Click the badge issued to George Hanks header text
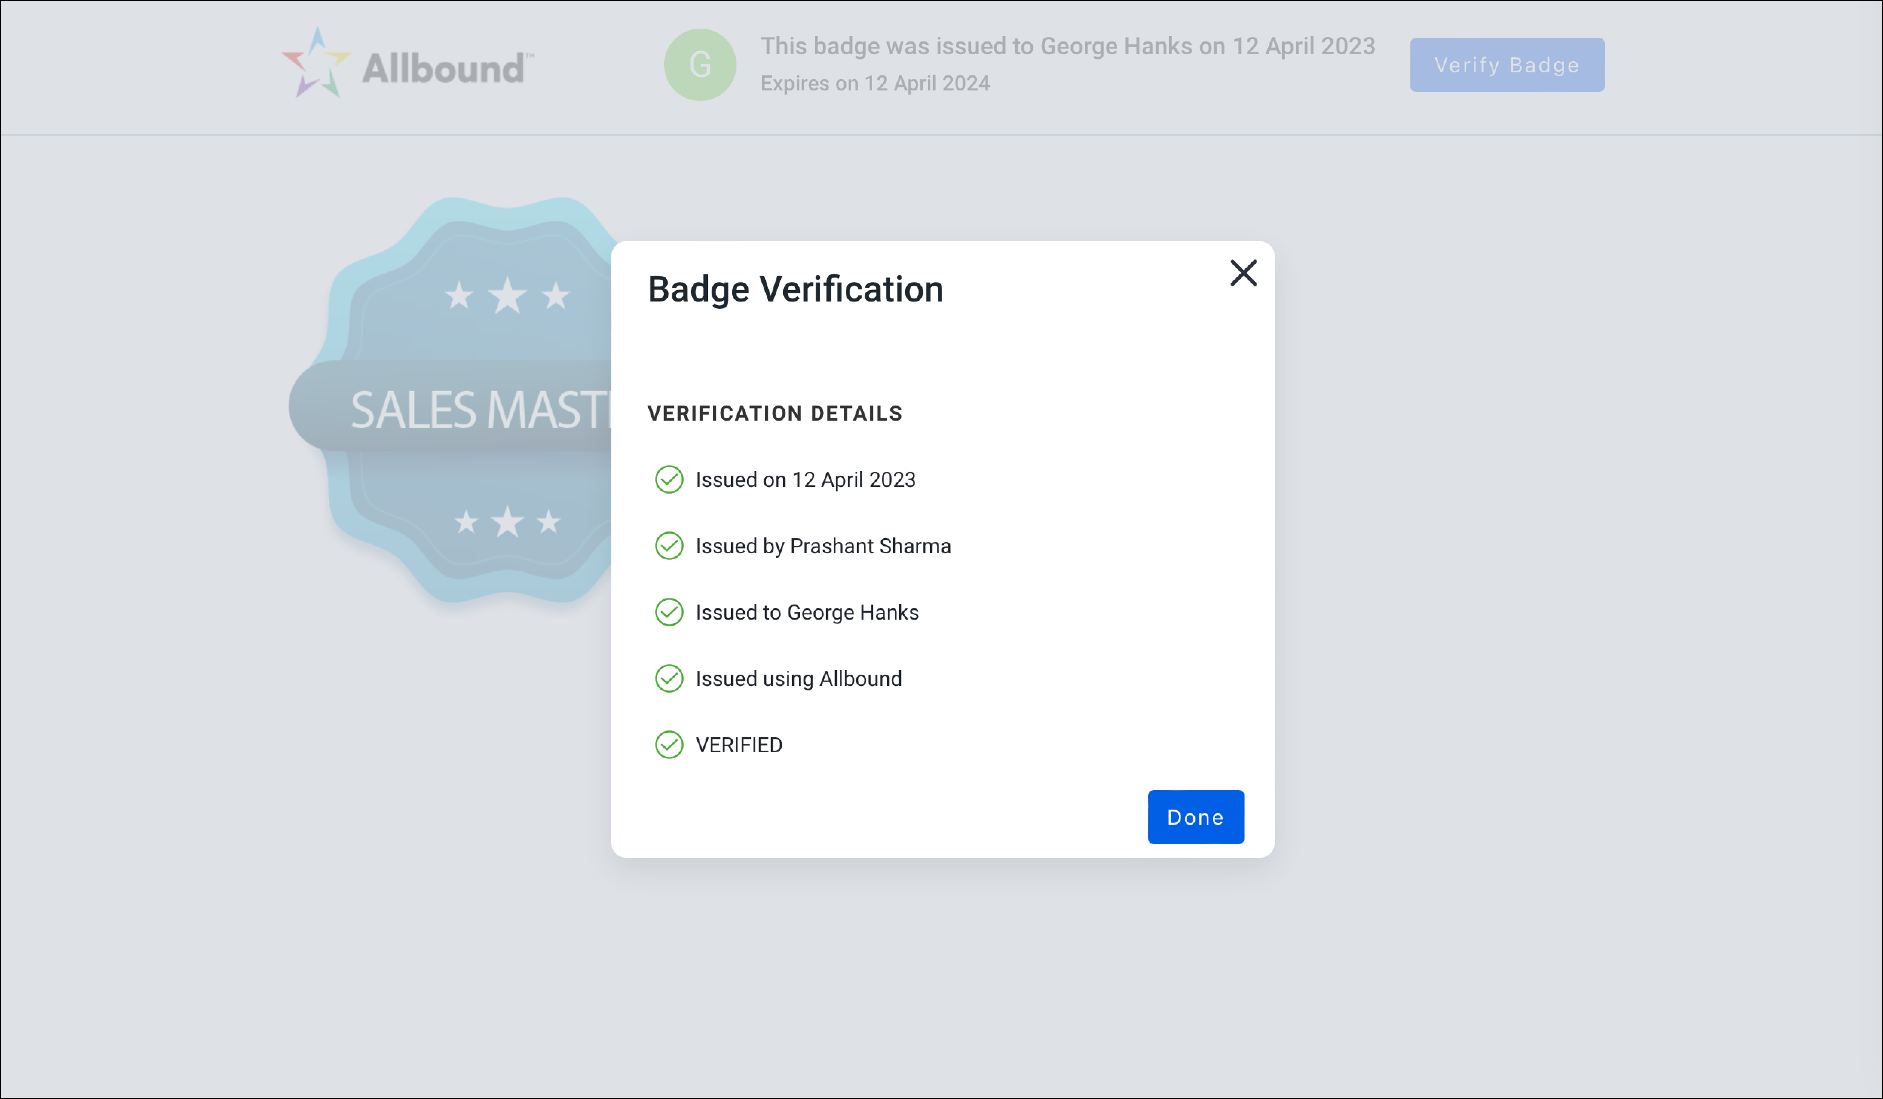The image size is (1883, 1099). point(1068,46)
